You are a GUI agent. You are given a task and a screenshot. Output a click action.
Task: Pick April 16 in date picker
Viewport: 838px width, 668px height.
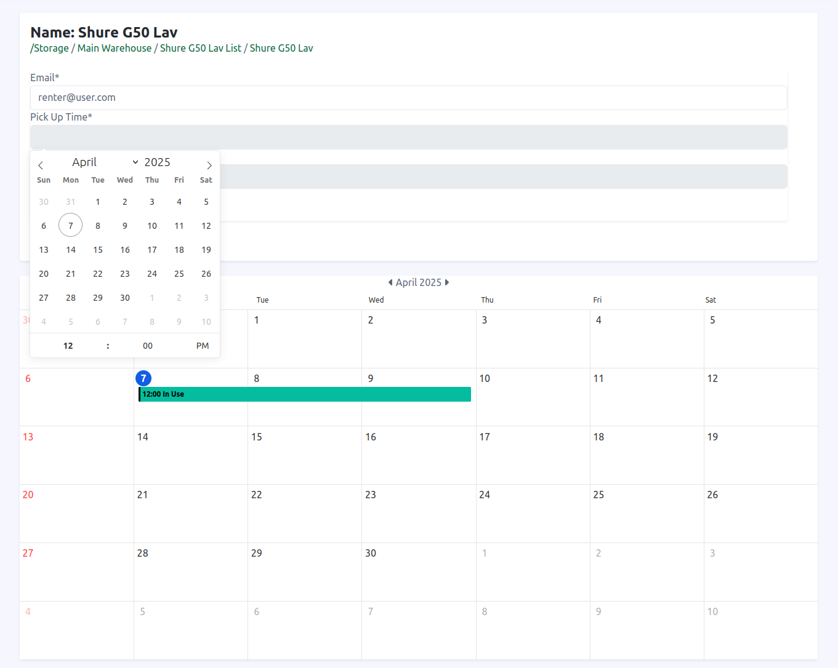tap(125, 250)
